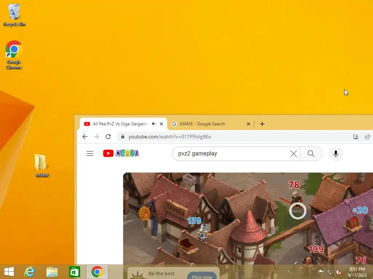
Task: Open File Explorer from the taskbar
Action: point(52,272)
